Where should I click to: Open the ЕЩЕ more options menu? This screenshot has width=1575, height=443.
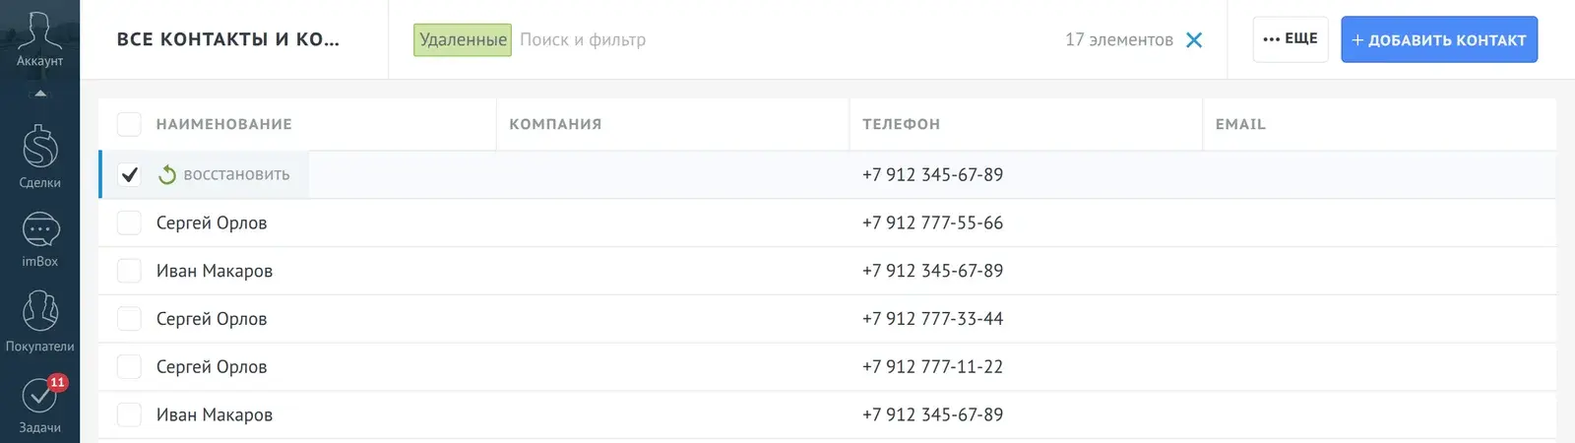[x=1291, y=39]
